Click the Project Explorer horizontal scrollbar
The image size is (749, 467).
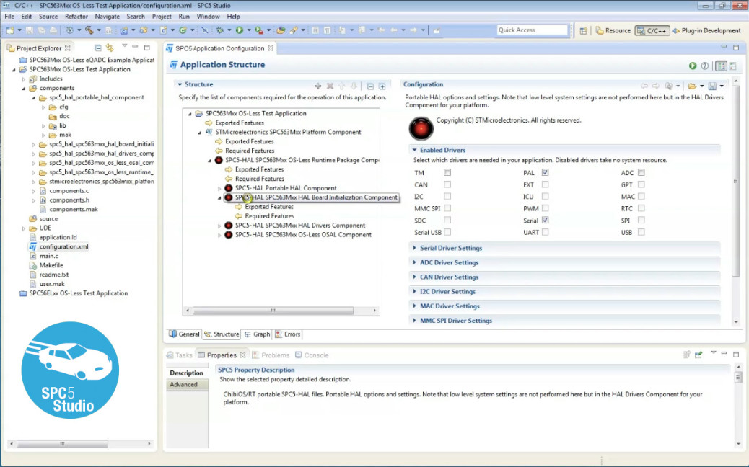coord(62,444)
